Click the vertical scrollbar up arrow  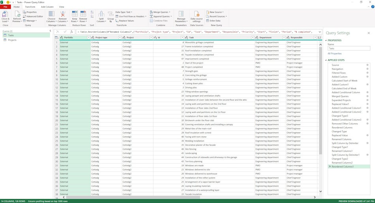321,45
